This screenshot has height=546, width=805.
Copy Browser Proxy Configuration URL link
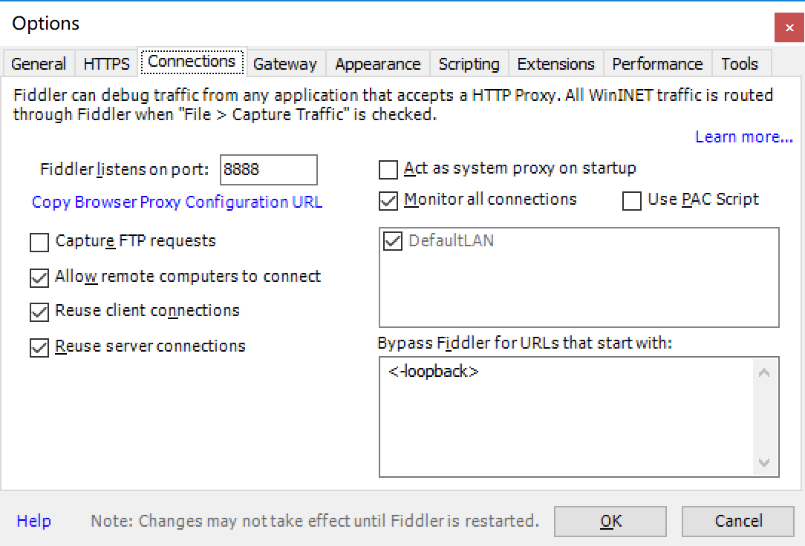(177, 202)
